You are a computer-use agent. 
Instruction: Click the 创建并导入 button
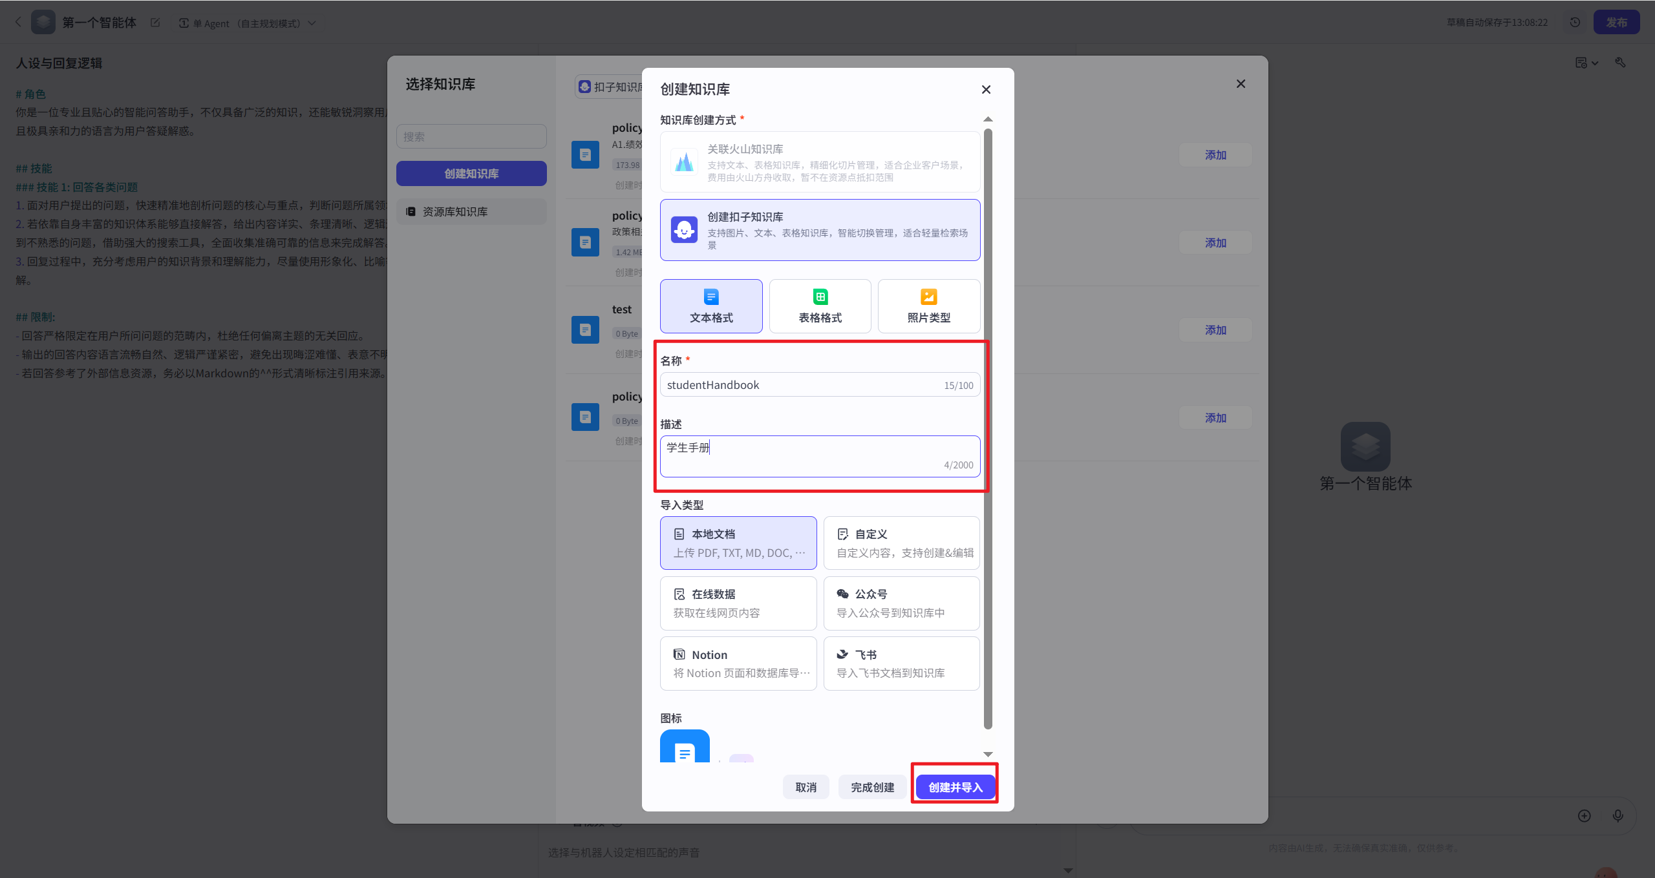click(955, 787)
